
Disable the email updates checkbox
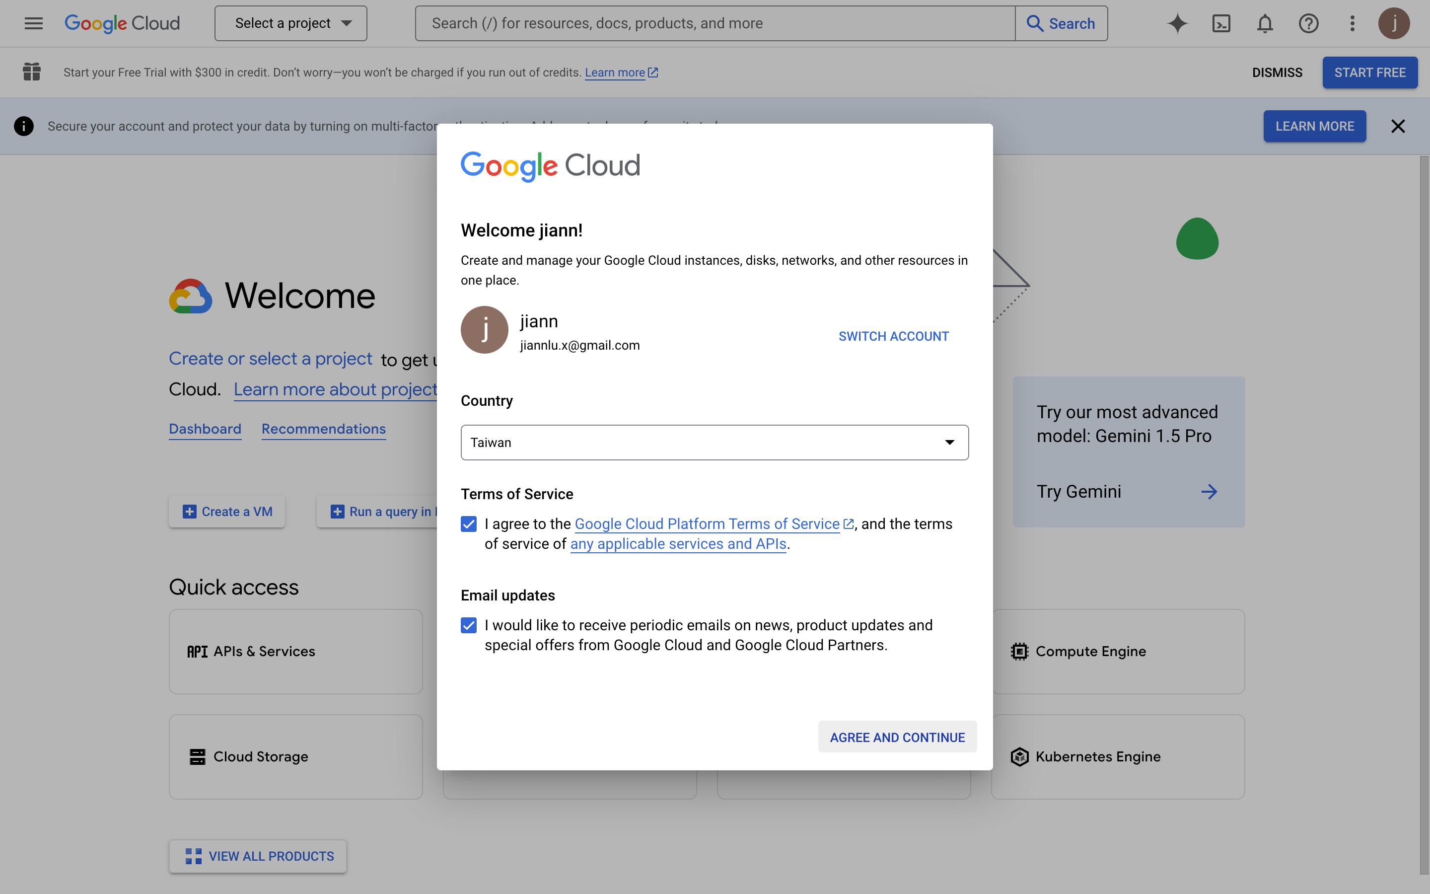click(469, 625)
